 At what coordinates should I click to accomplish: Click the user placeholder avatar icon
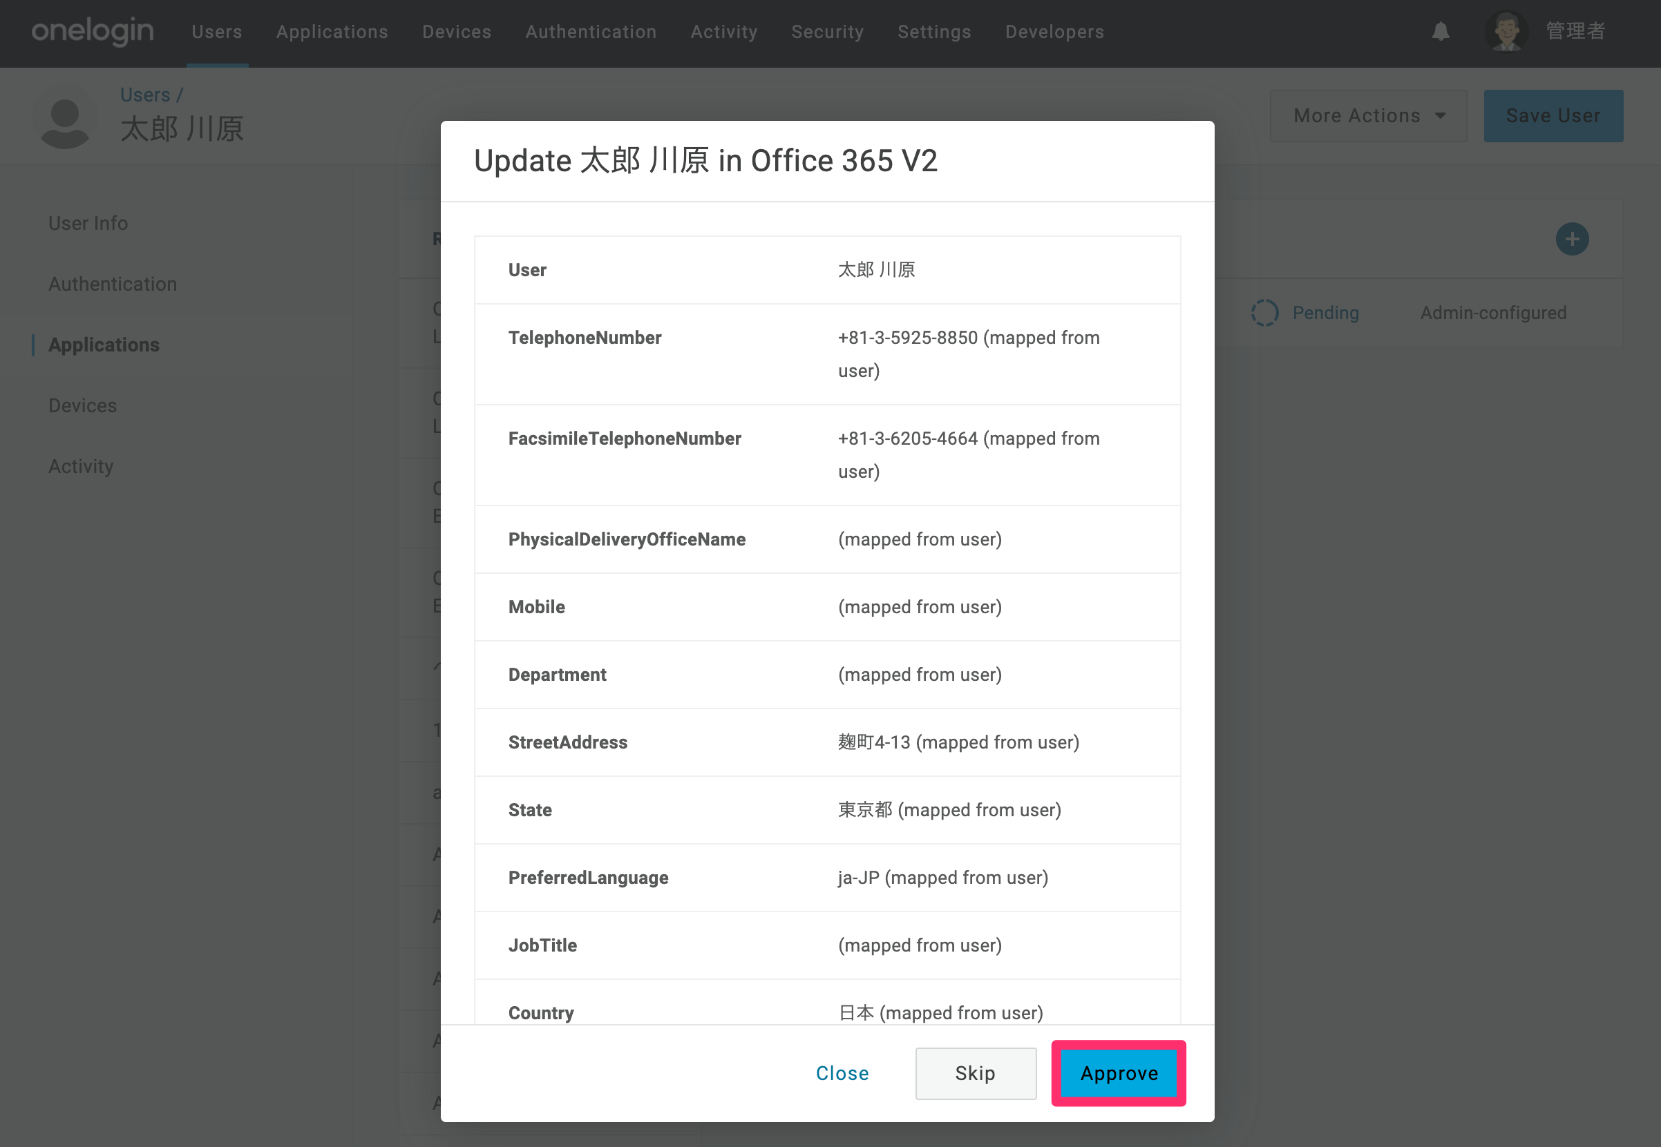tap(65, 117)
